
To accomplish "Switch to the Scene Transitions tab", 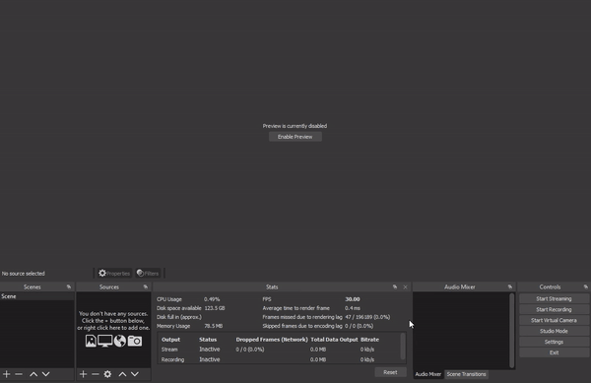I will point(466,374).
